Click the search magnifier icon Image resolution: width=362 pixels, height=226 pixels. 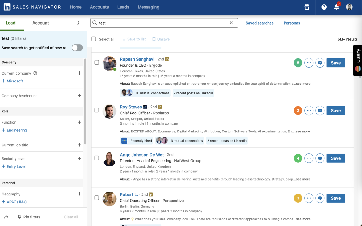click(x=95, y=23)
